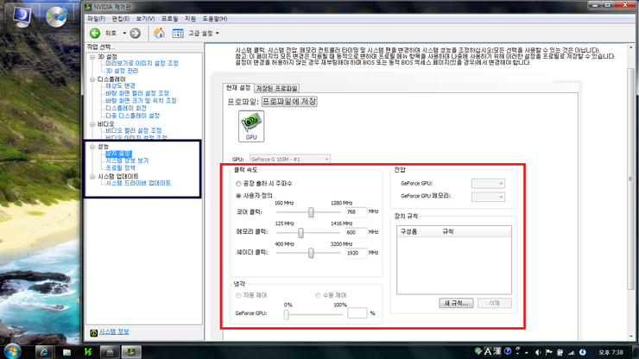The width and height of the screenshot is (639, 359).
Task: Collapse the 성능 tree node
Action: [92, 147]
